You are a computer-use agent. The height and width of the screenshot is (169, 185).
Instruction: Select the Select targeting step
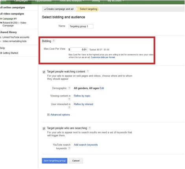[x=89, y=9]
